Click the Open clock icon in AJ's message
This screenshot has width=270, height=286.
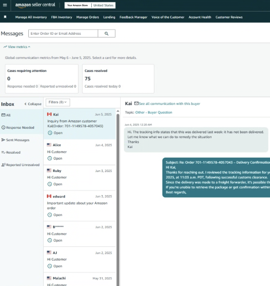click(50, 266)
